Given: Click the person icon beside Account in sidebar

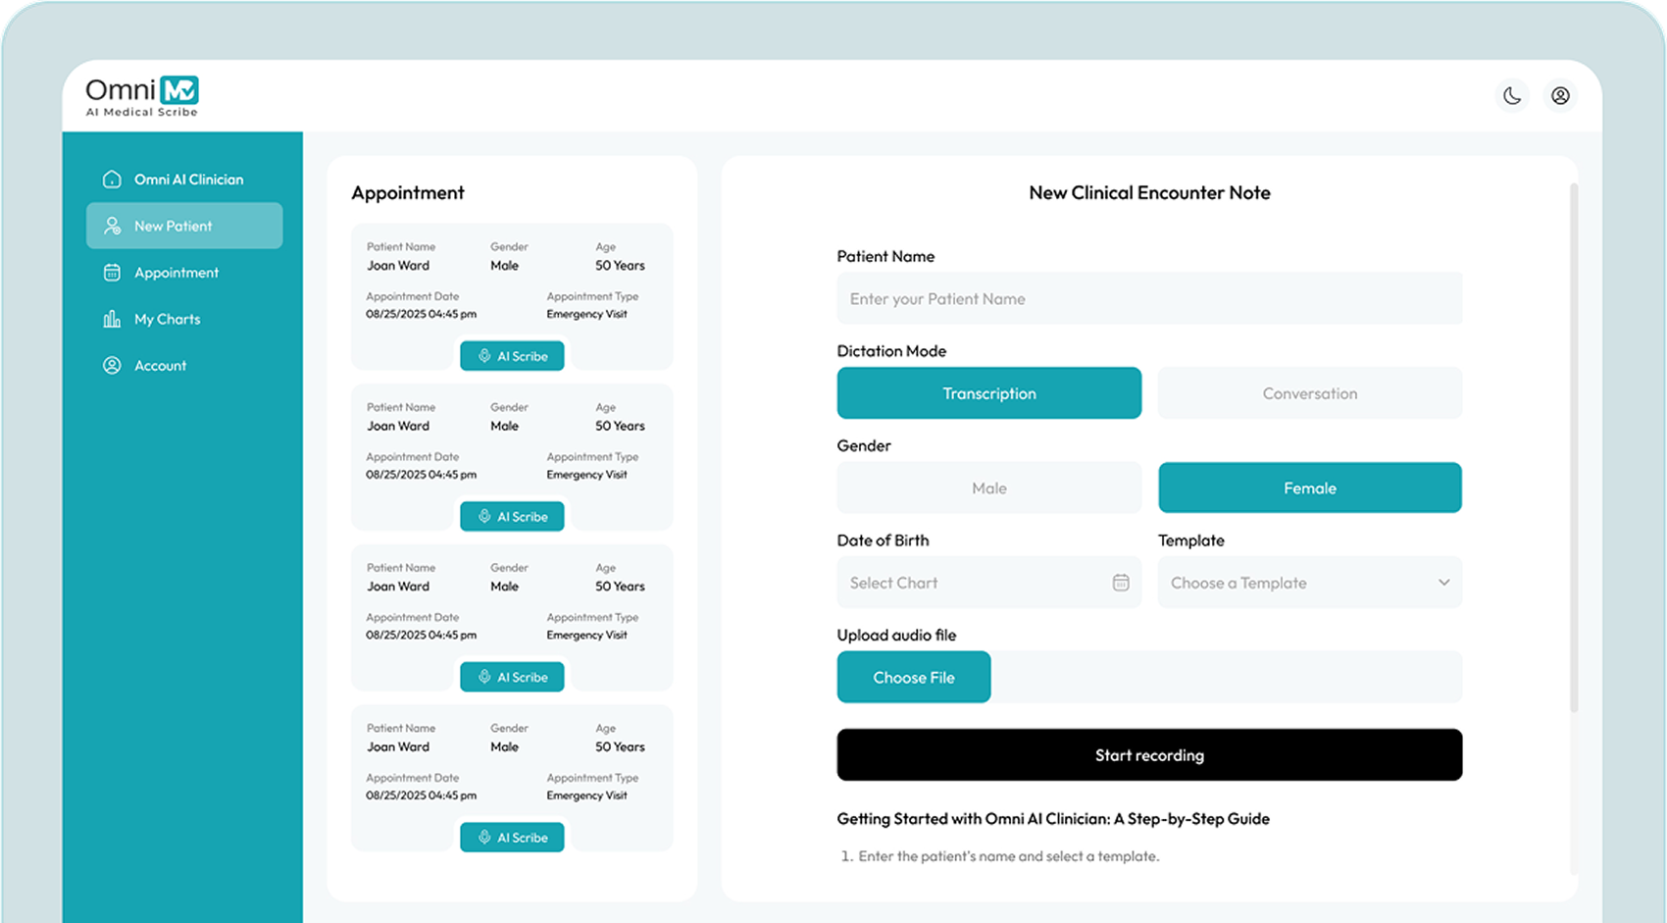Looking at the screenshot, I should click(x=112, y=366).
